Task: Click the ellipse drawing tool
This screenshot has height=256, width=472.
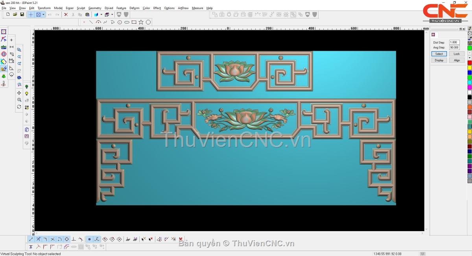Action: (127, 22)
